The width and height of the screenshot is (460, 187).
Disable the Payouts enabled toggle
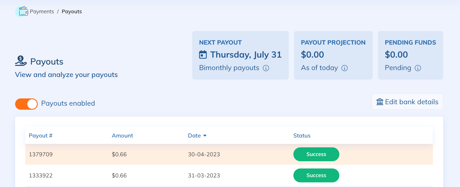(x=26, y=104)
